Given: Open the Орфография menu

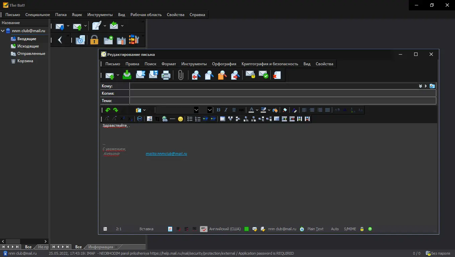Looking at the screenshot, I should click(224, 64).
